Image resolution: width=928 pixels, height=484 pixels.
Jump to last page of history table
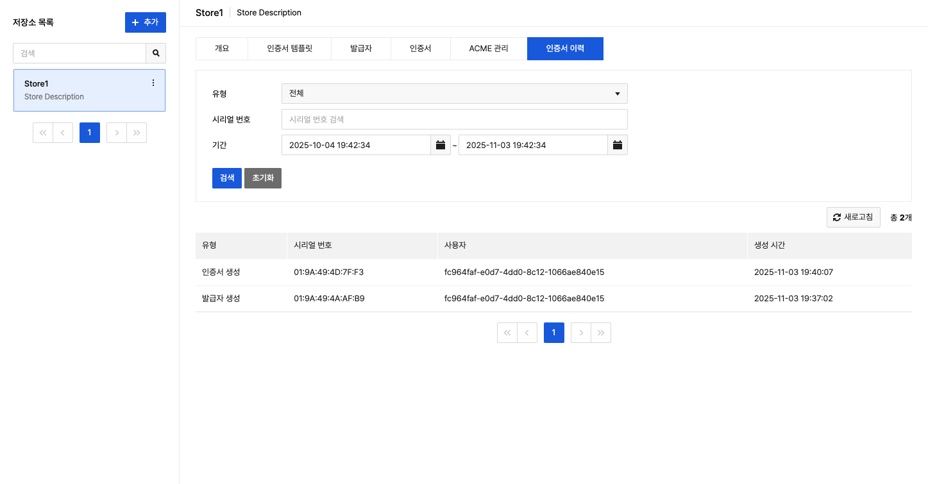pos(601,333)
